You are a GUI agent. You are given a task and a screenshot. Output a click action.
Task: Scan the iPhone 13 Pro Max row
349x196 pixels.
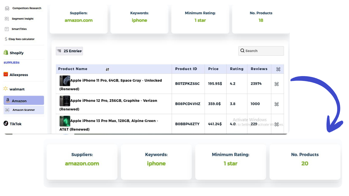[x=277, y=124]
